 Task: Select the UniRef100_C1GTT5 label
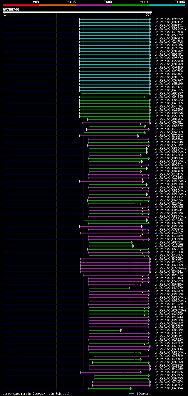(169, 175)
